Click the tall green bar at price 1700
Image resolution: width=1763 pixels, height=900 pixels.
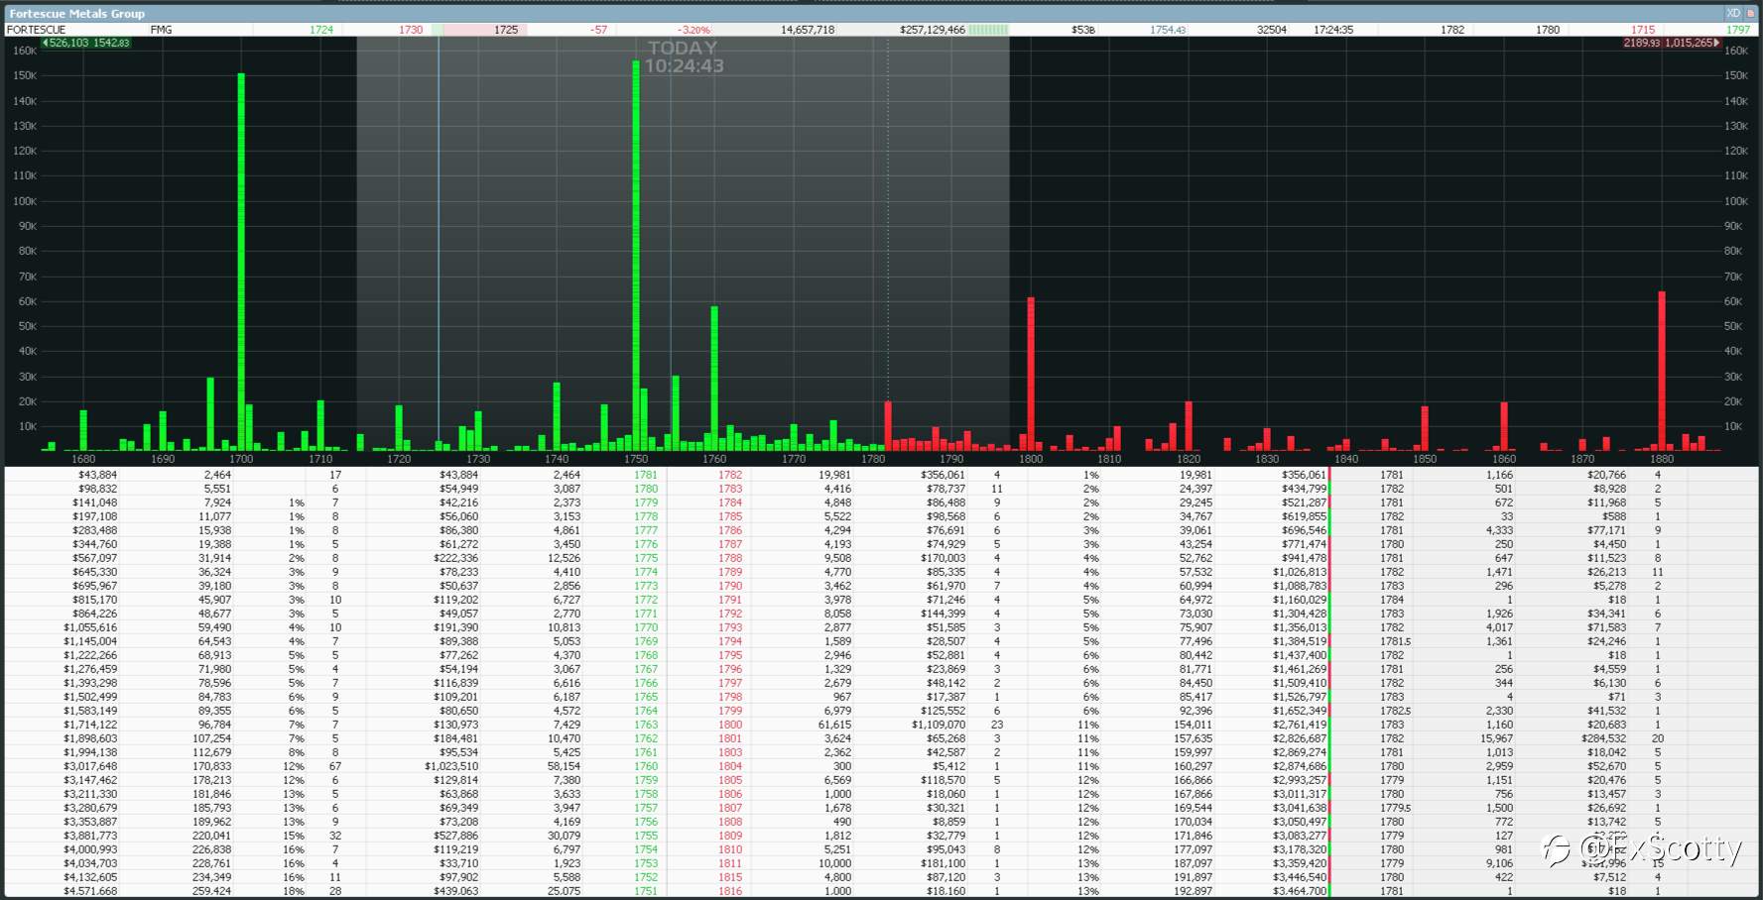tap(241, 262)
